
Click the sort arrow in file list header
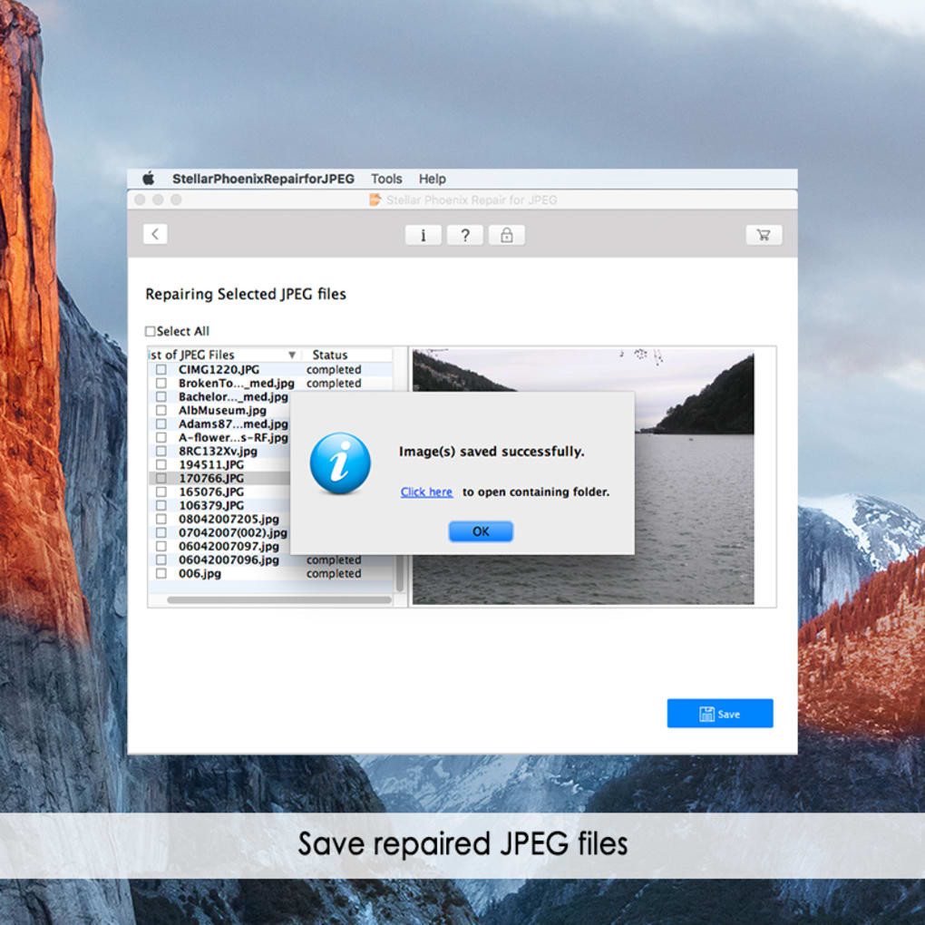pyautogui.click(x=291, y=355)
